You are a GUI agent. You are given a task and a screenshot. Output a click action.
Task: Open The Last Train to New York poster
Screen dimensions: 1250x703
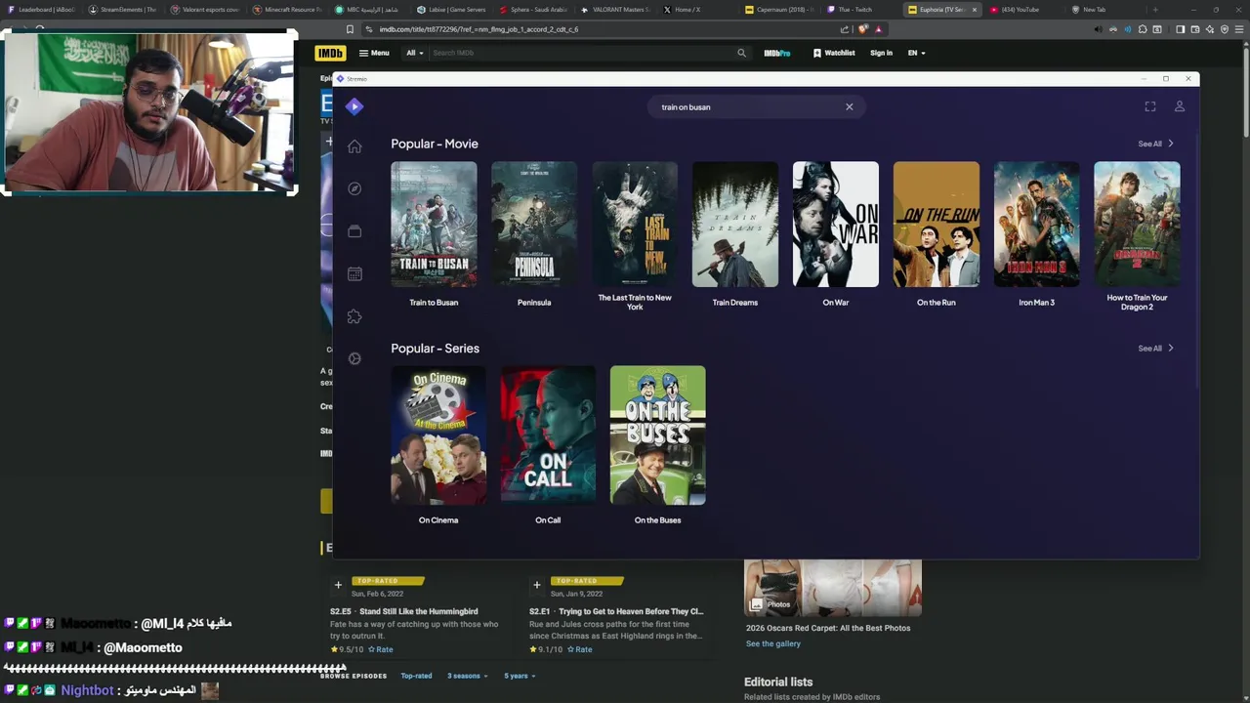(x=635, y=225)
